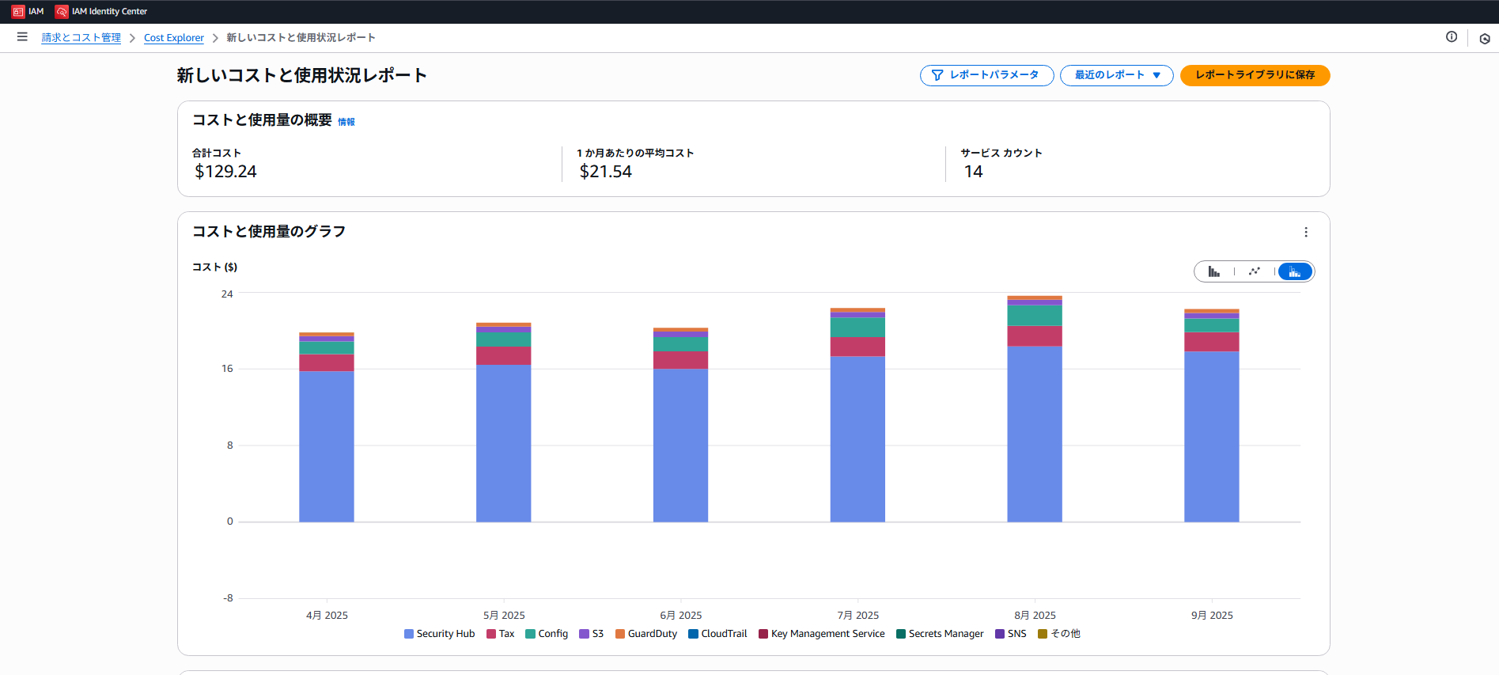Toggle CloudTrail legend entry
The height and width of the screenshot is (675, 1499).
[x=717, y=634]
